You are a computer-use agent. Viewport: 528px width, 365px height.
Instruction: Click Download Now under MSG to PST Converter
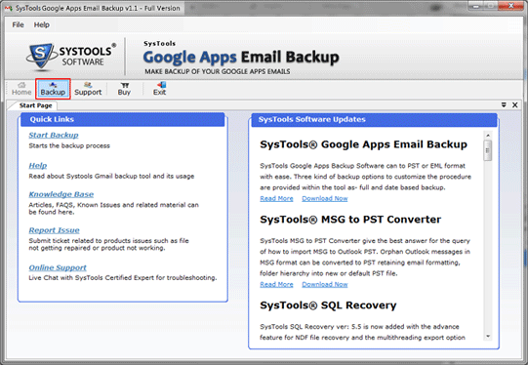[325, 284]
